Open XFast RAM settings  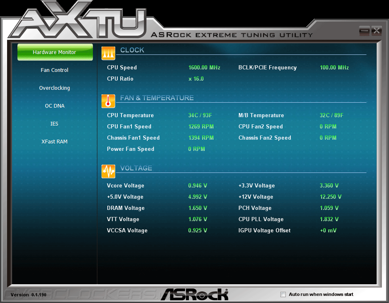[55, 141]
